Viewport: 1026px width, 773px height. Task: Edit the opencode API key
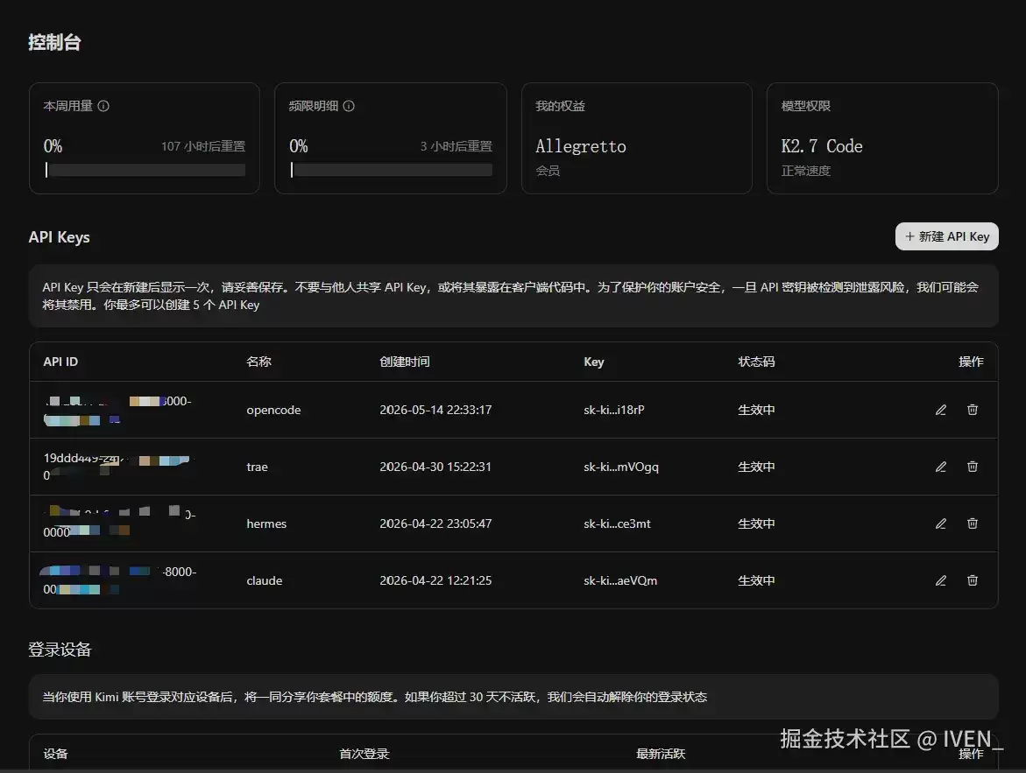[x=941, y=410]
